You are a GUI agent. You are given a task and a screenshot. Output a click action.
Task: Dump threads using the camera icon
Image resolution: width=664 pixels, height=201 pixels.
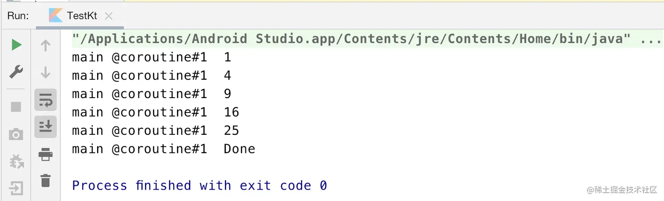coord(16,134)
